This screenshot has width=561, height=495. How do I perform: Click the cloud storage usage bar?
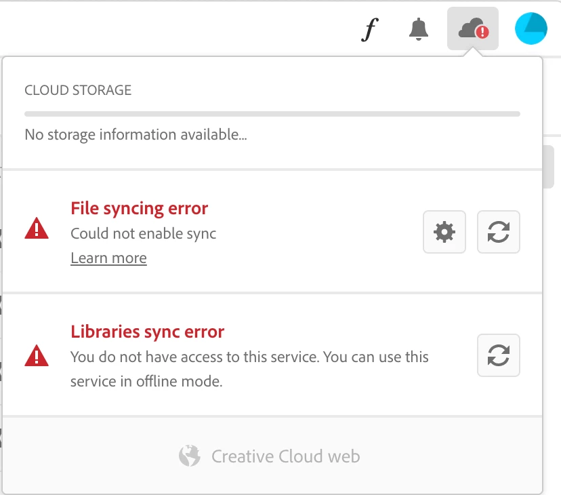coord(272,114)
